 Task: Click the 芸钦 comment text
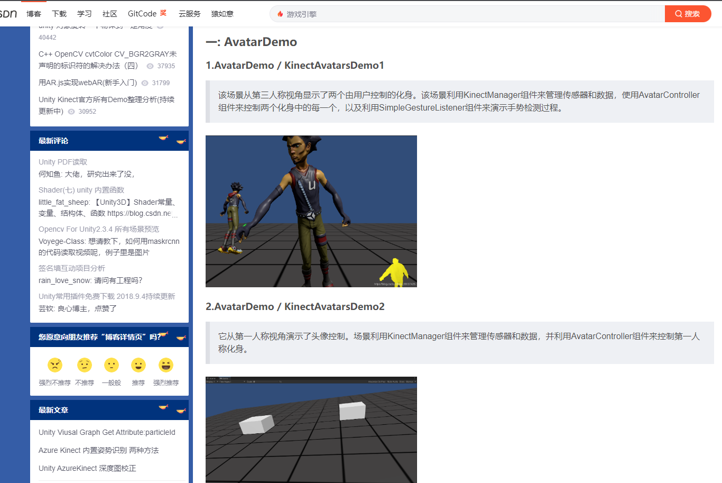[78, 308]
